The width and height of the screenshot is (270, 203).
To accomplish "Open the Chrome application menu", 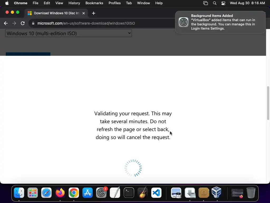I will pyautogui.click(x=21, y=3).
